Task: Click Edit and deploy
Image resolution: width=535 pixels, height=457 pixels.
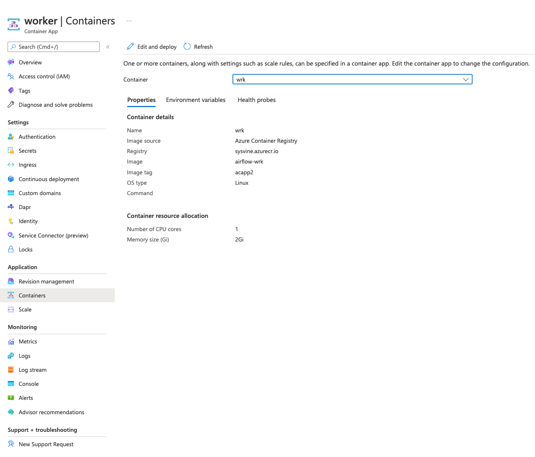Action: pos(151,46)
